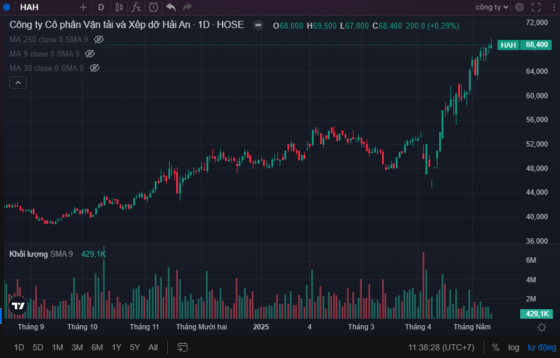Screen dimensions: 560x358
Task: Undo the last chart action
Action: (x=171, y=7)
